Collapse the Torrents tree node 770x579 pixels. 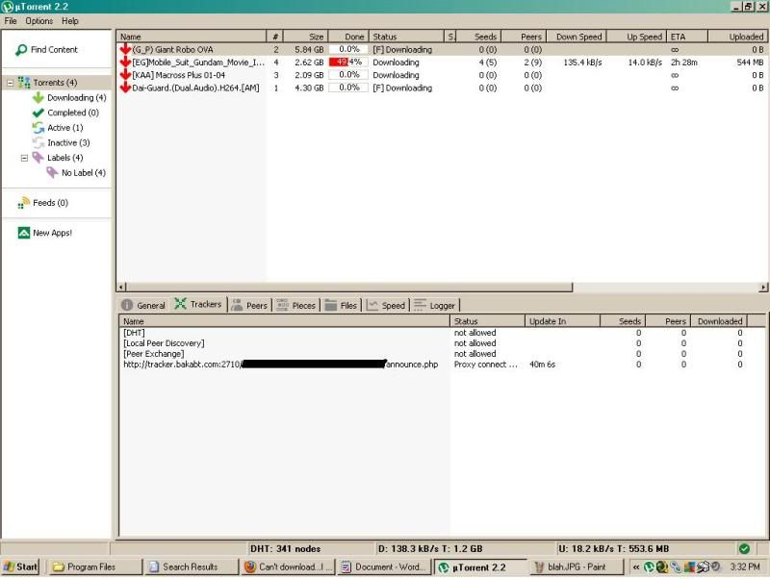click(x=10, y=83)
